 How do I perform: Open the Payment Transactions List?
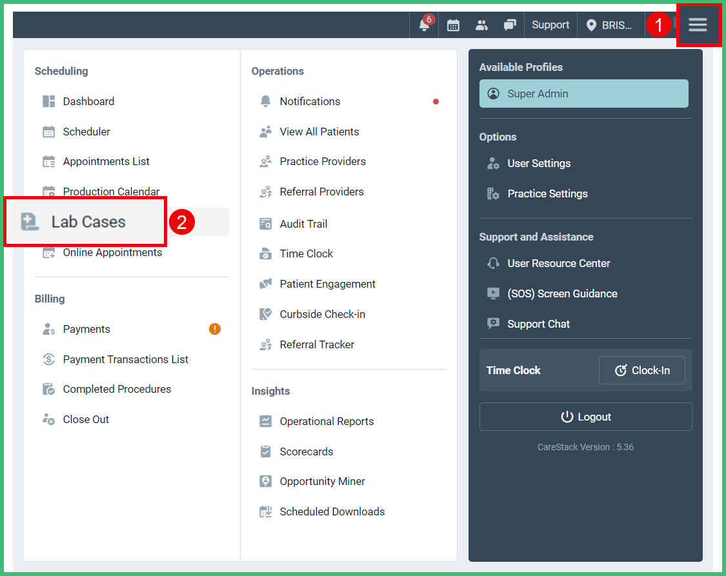125,359
